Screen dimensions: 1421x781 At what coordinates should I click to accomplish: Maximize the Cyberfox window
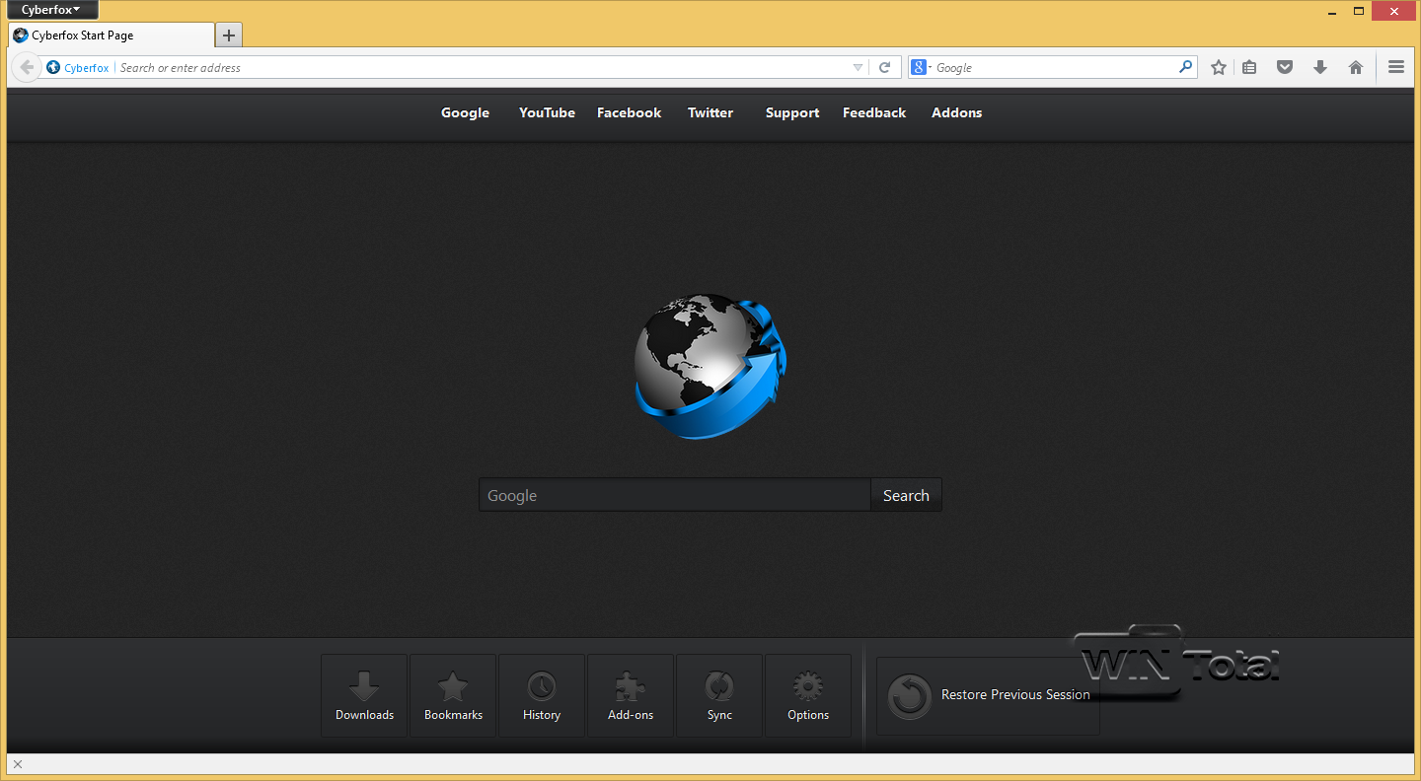(x=1358, y=10)
